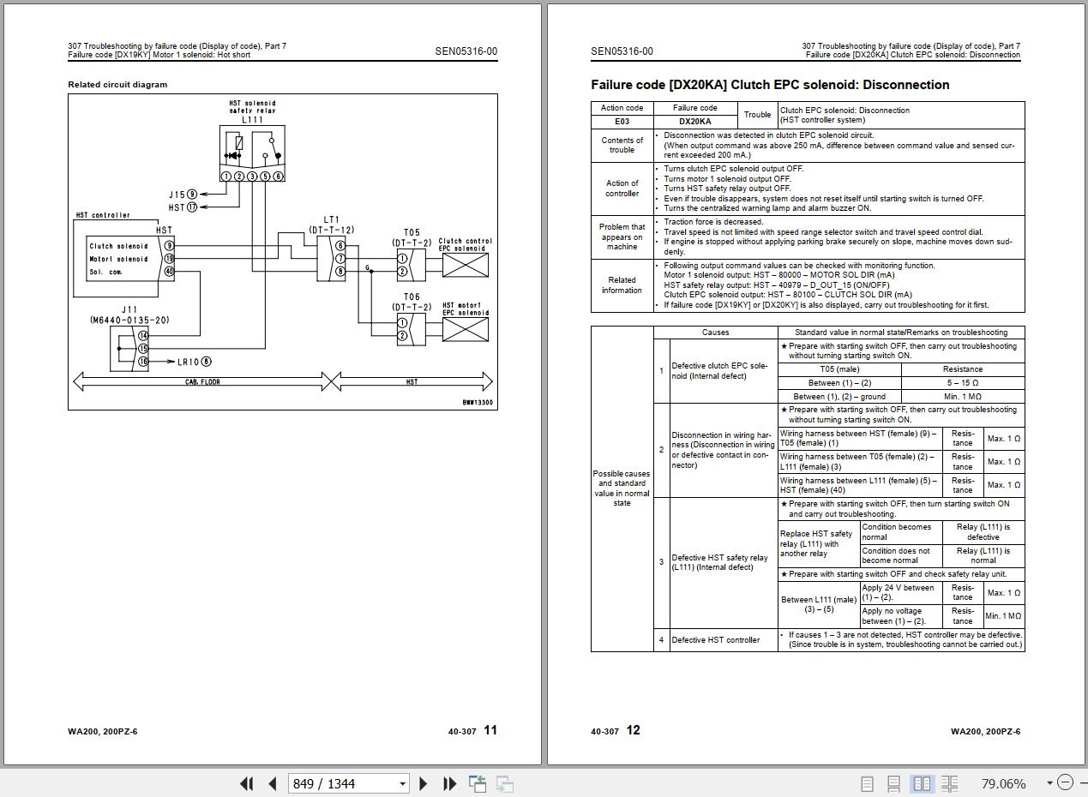Open the zoom level dropdown arrow
Screen dimensions: 1088x797
point(1049,783)
